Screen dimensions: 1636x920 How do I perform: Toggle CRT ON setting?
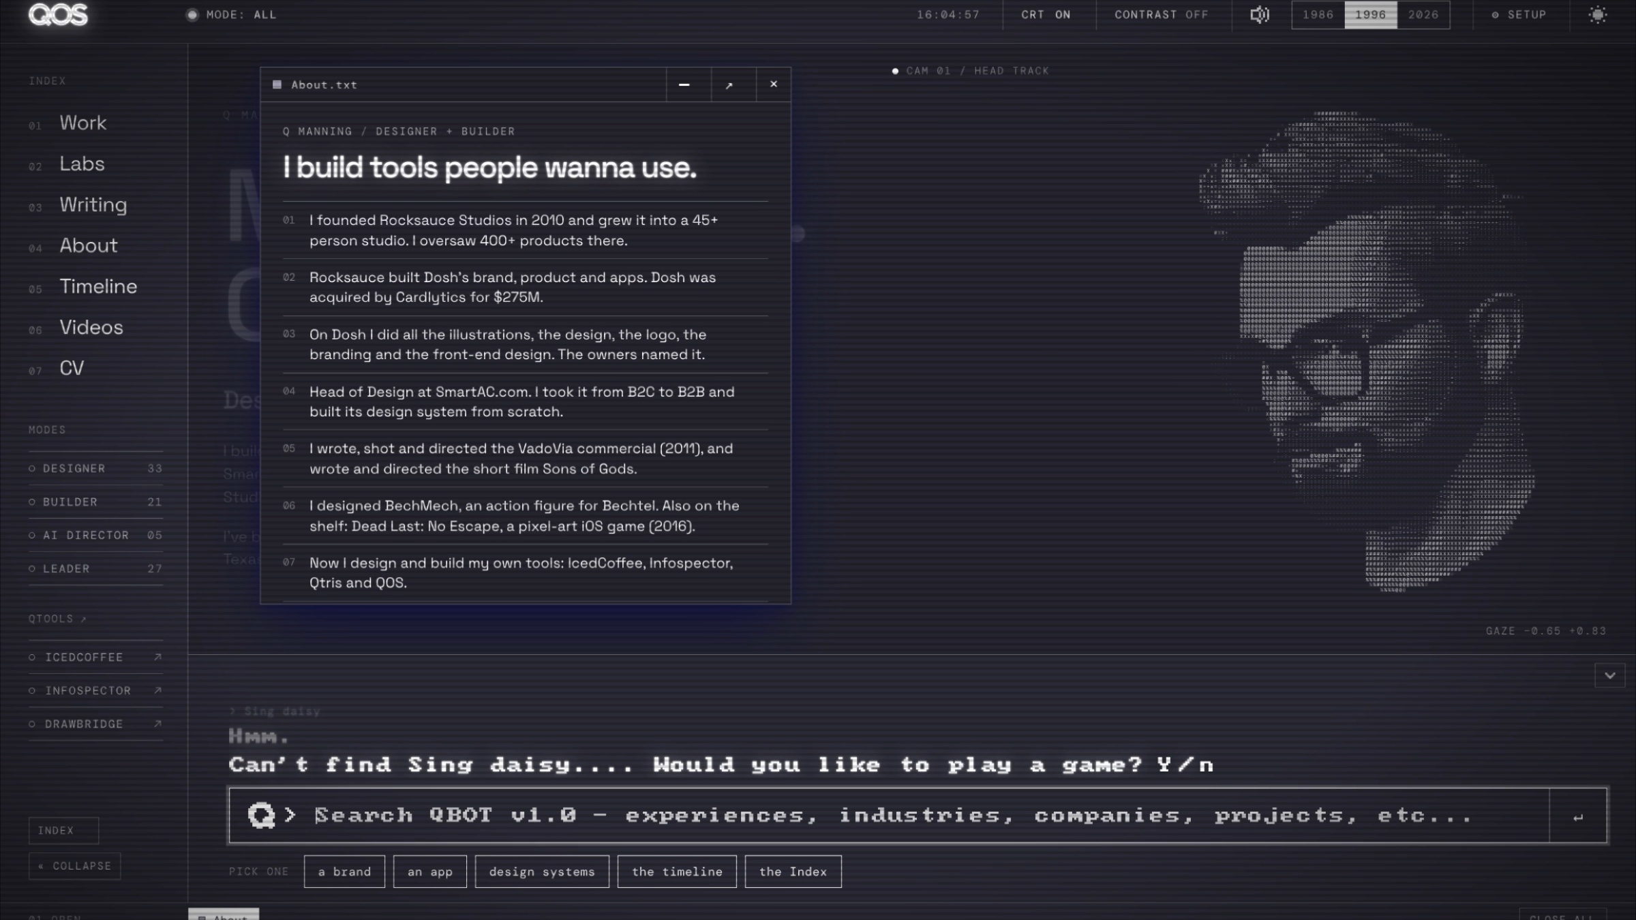point(1046,14)
